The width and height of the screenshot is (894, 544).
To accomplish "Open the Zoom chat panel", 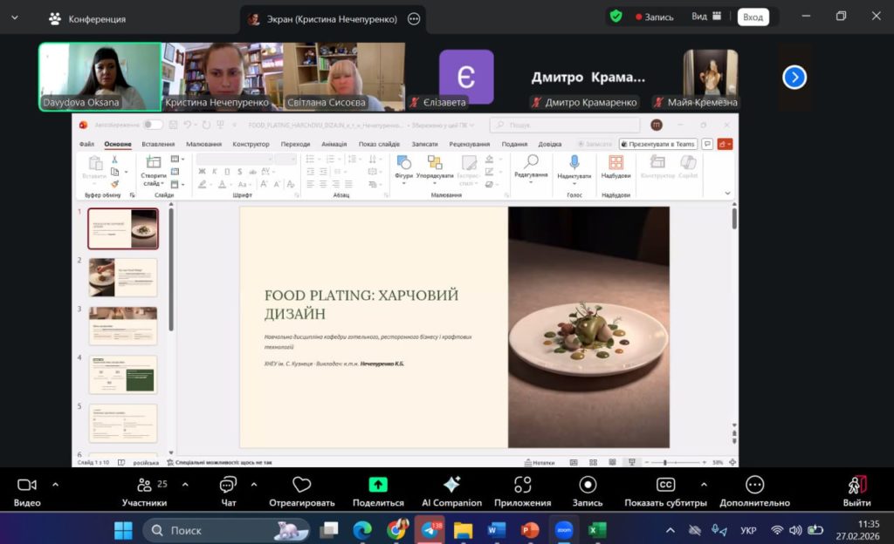I will pos(228,486).
